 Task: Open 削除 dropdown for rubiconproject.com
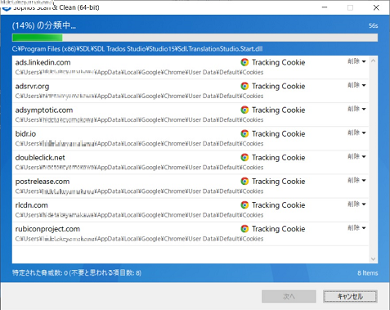[356, 227]
